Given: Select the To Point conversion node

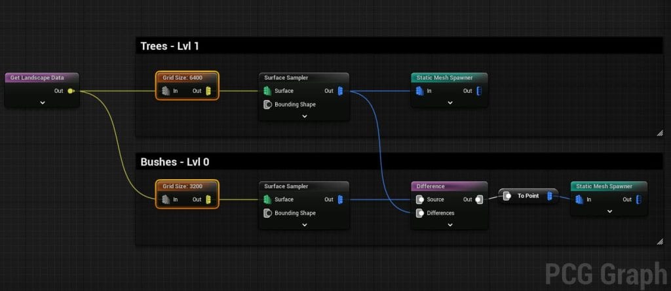Looking at the screenshot, I should [527, 196].
